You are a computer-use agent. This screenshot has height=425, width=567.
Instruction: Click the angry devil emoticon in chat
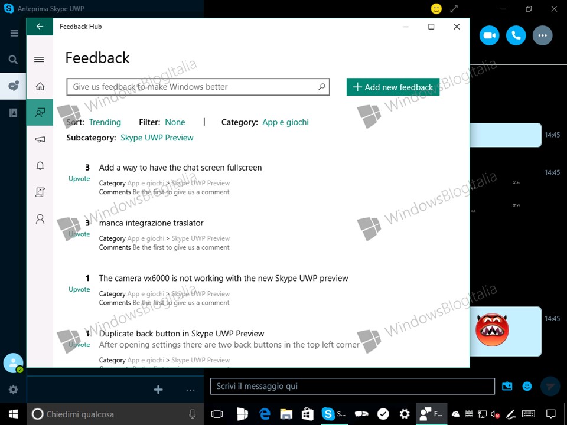click(x=492, y=330)
